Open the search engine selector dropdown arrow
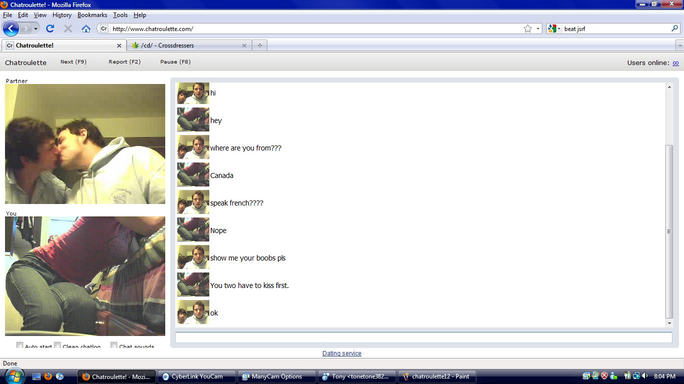The image size is (684, 384). (x=559, y=28)
